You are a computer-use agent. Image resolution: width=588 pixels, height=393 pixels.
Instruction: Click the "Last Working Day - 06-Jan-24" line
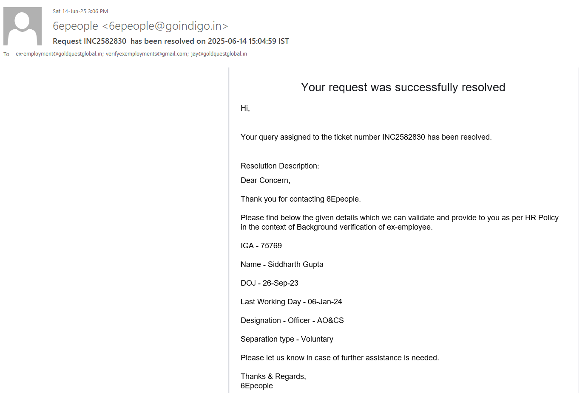click(x=291, y=302)
